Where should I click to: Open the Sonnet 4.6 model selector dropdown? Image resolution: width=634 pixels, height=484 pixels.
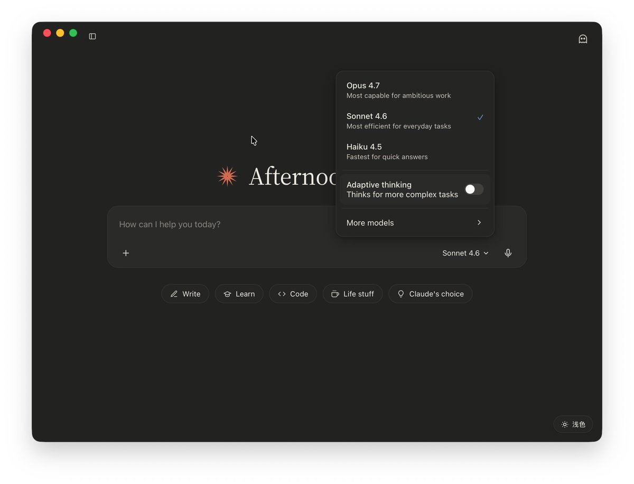[465, 253]
